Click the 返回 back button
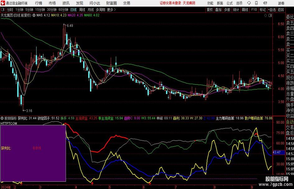 [x=281, y=10]
